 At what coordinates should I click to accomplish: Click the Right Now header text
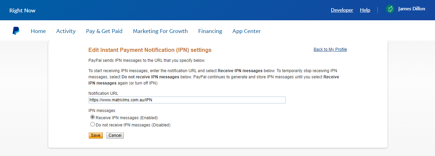click(22, 10)
